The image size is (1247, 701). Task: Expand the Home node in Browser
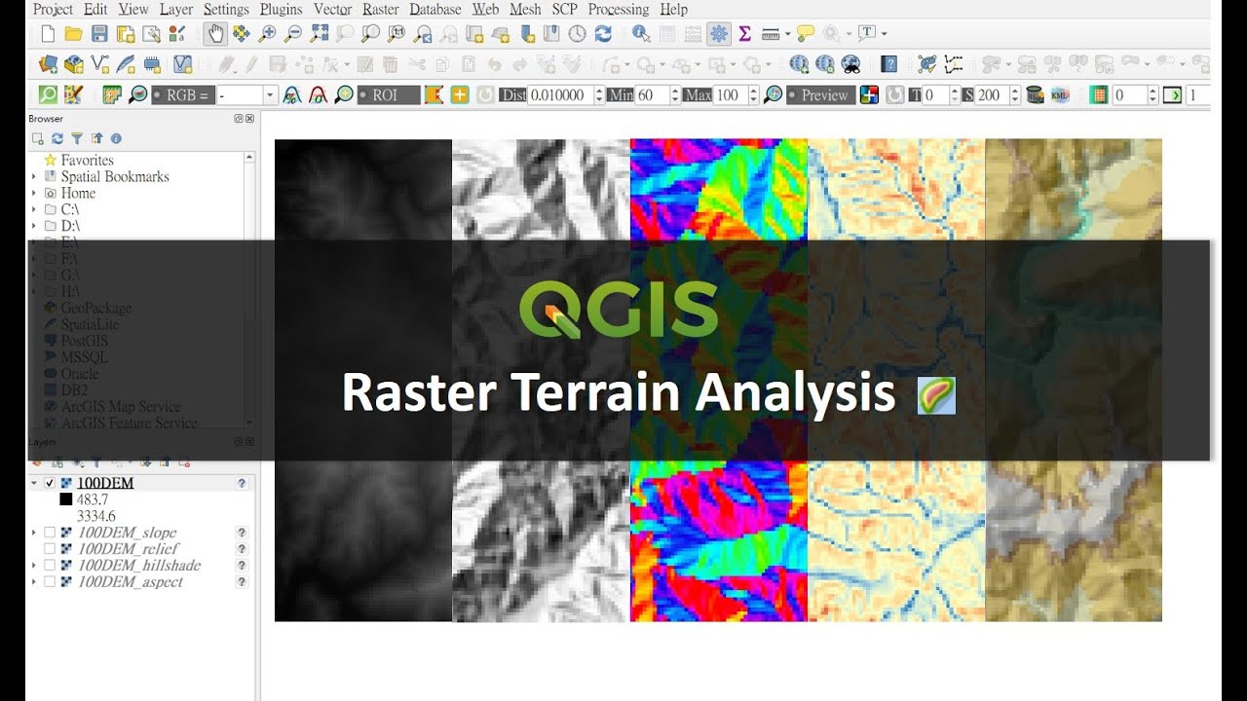point(34,194)
